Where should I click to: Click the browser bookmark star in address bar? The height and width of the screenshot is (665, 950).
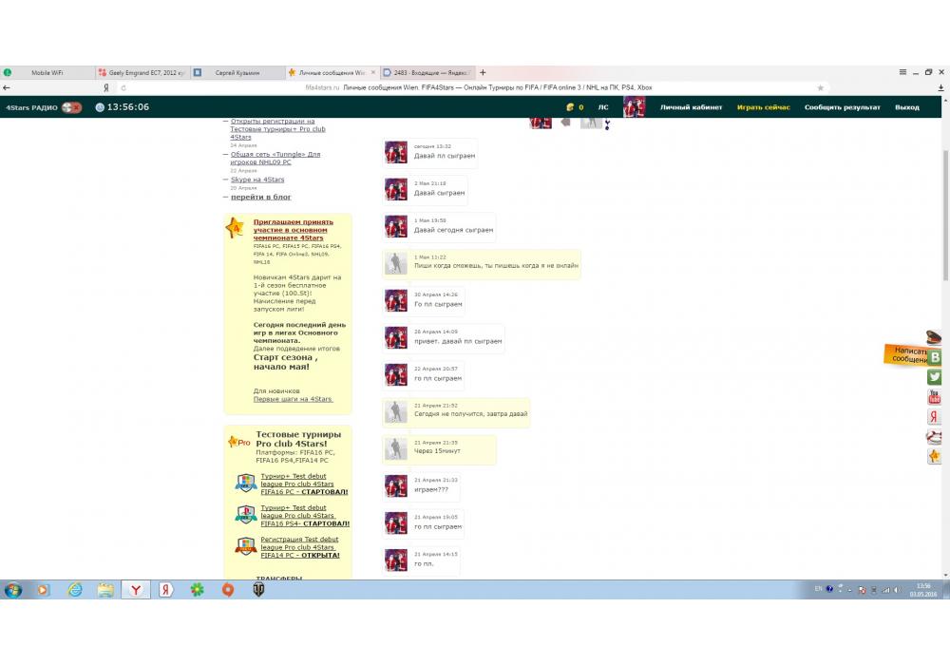click(820, 87)
